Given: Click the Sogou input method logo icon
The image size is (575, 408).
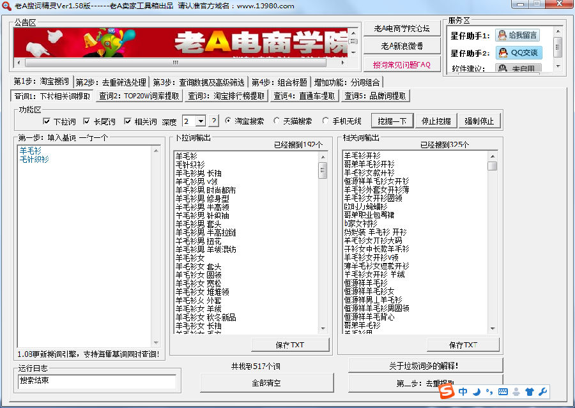Looking at the screenshot, I should point(447,391).
